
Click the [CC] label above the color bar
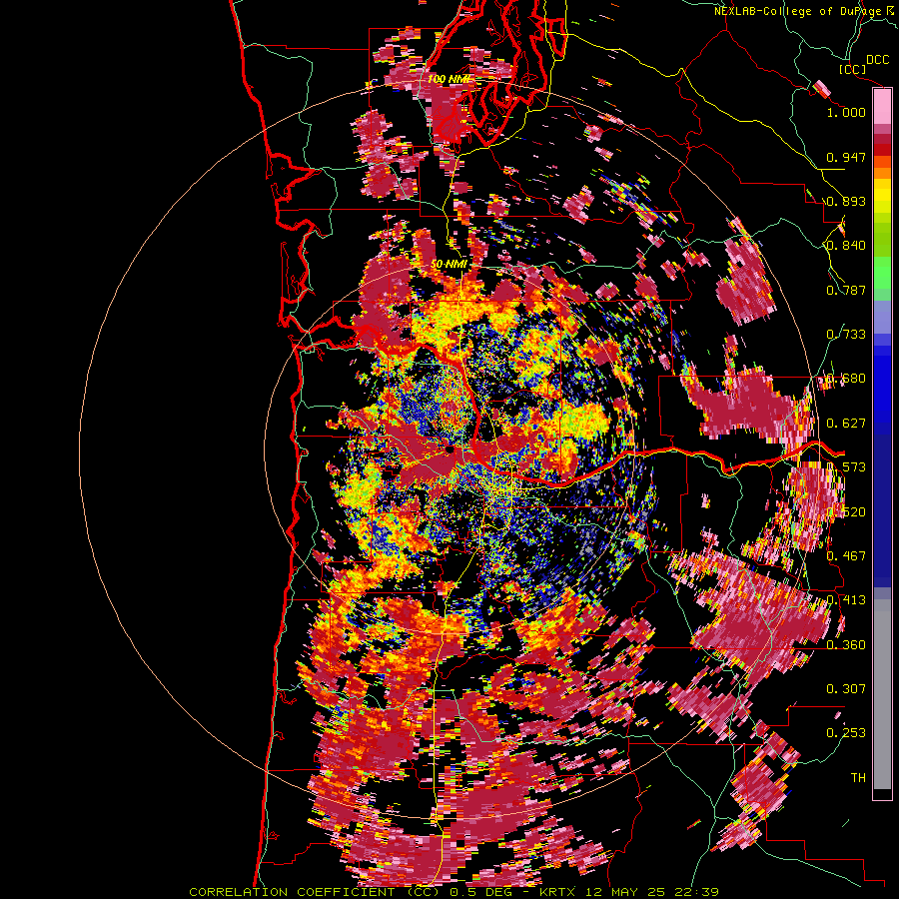[853, 69]
